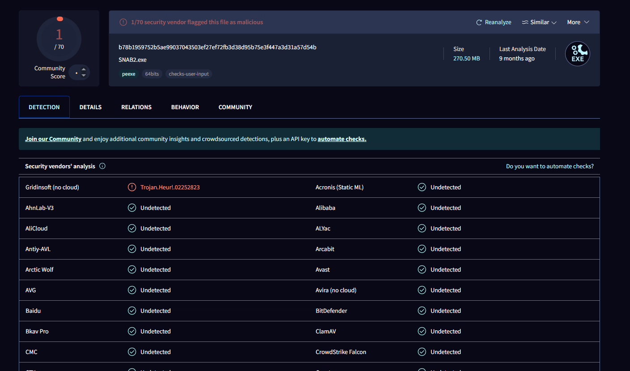
Task: Click the SNAB2.exe file name
Action: [132, 60]
